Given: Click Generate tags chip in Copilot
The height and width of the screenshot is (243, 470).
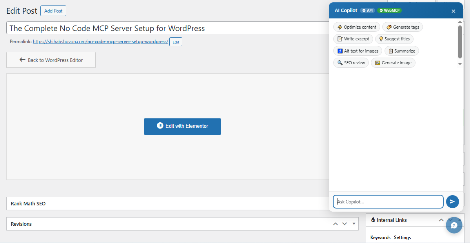Looking at the screenshot, I should coord(403,27).
